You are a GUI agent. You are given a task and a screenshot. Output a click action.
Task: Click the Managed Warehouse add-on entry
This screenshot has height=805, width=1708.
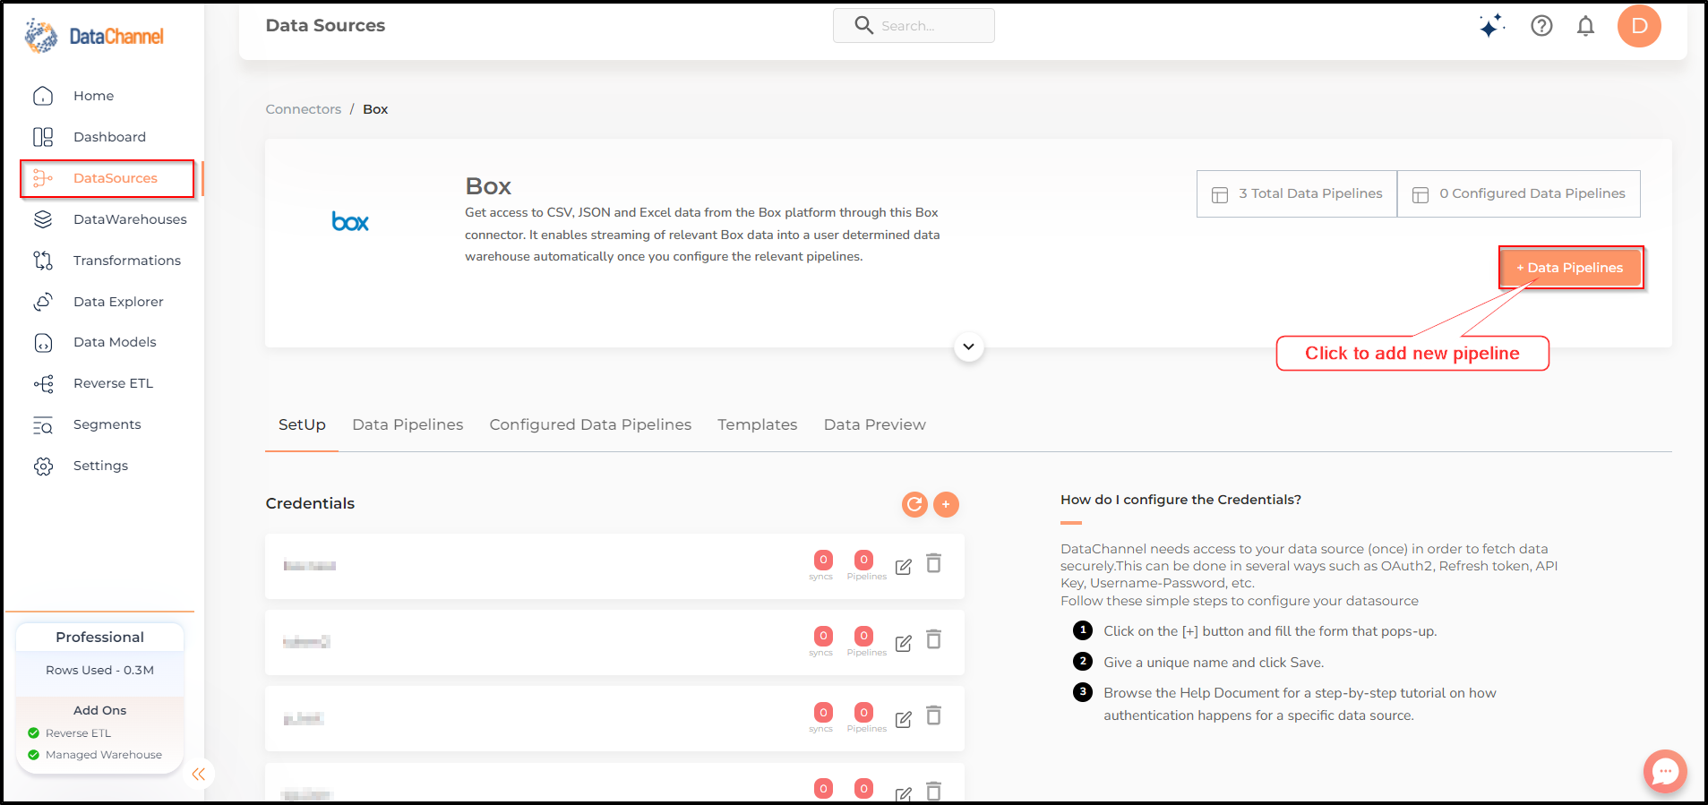pos(95,755)
